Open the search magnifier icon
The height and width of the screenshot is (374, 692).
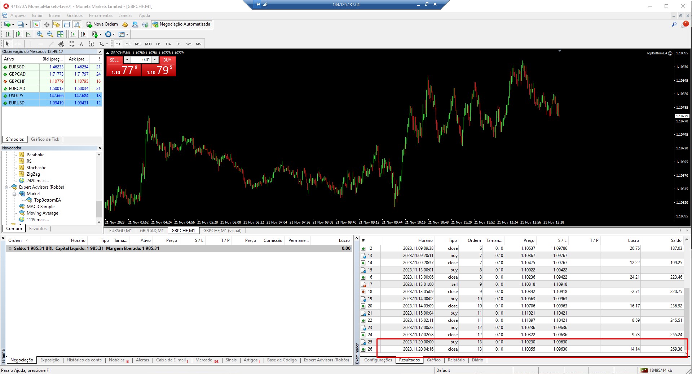point(674,24)
